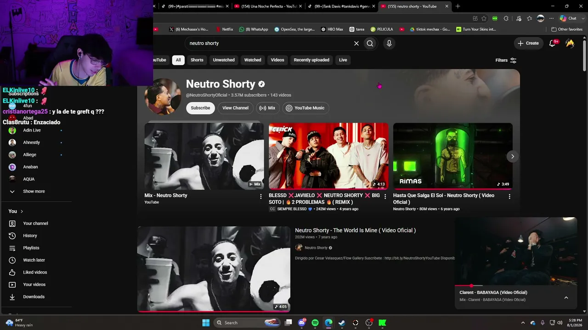588x330 pixels.
Task: Open the Hasta Que Salga El Sol thumbnail
Action: [453, 156]
